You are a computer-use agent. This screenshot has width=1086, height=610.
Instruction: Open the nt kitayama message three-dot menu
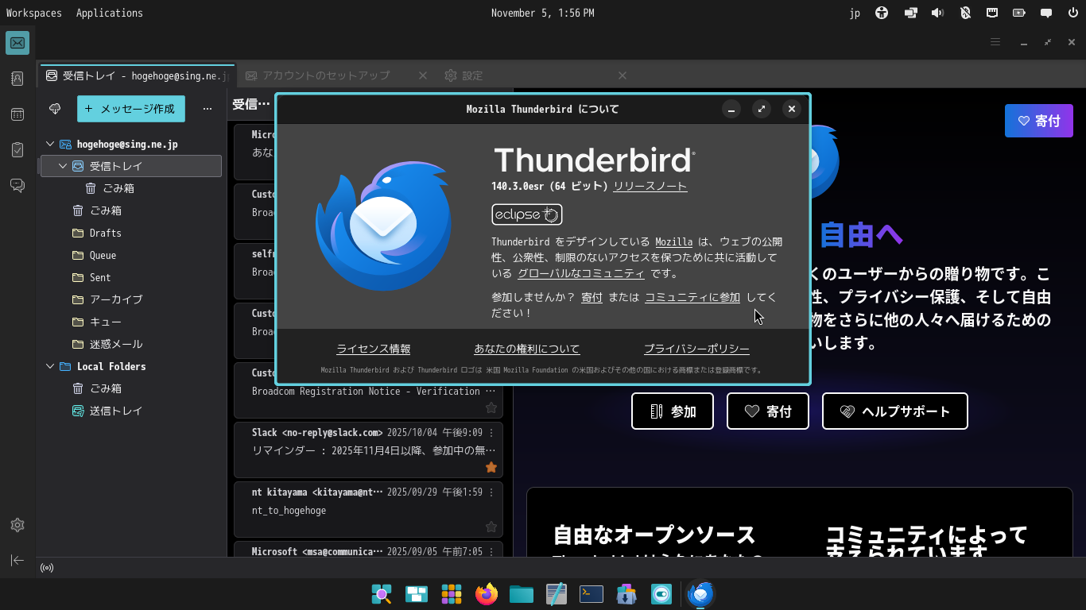coord(491,492)
